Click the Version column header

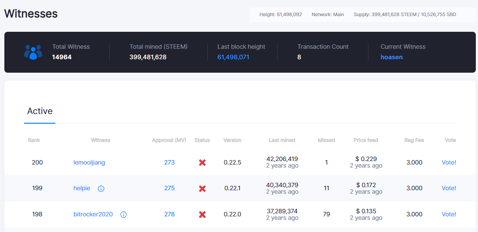tap(232, 140)
